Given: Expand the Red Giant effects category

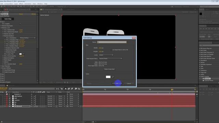Looking at the screenshot, I should [199, 50].
